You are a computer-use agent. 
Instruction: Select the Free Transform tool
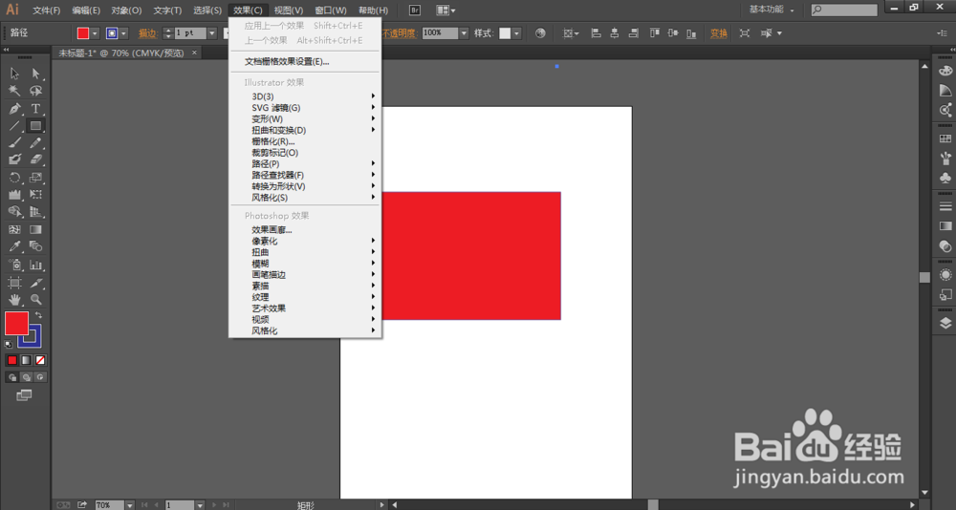pos(36,195)
